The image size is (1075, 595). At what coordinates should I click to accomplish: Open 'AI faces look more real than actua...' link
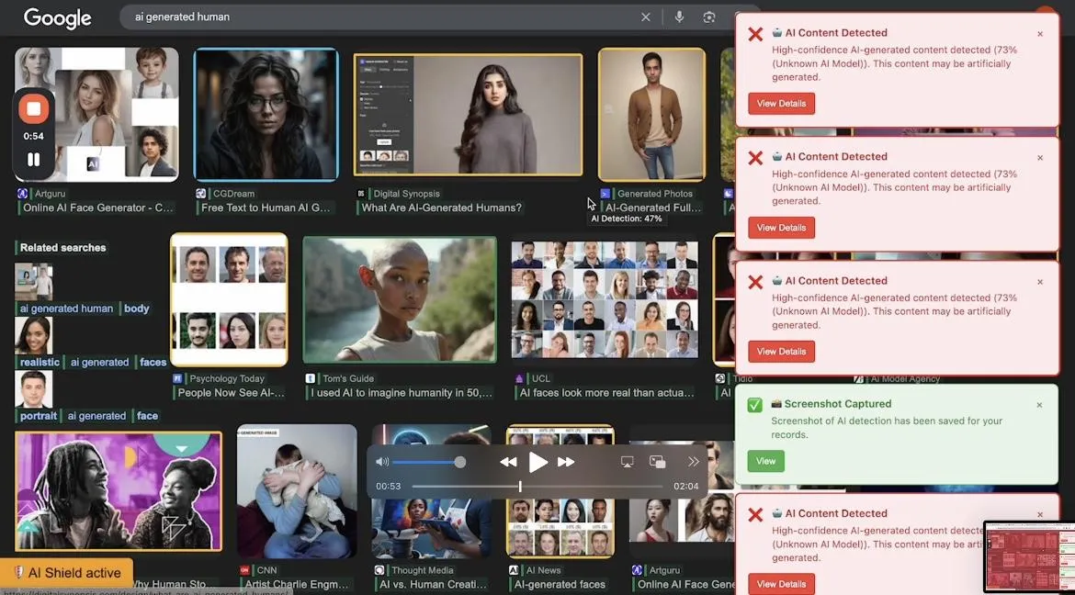coord(606,393)
